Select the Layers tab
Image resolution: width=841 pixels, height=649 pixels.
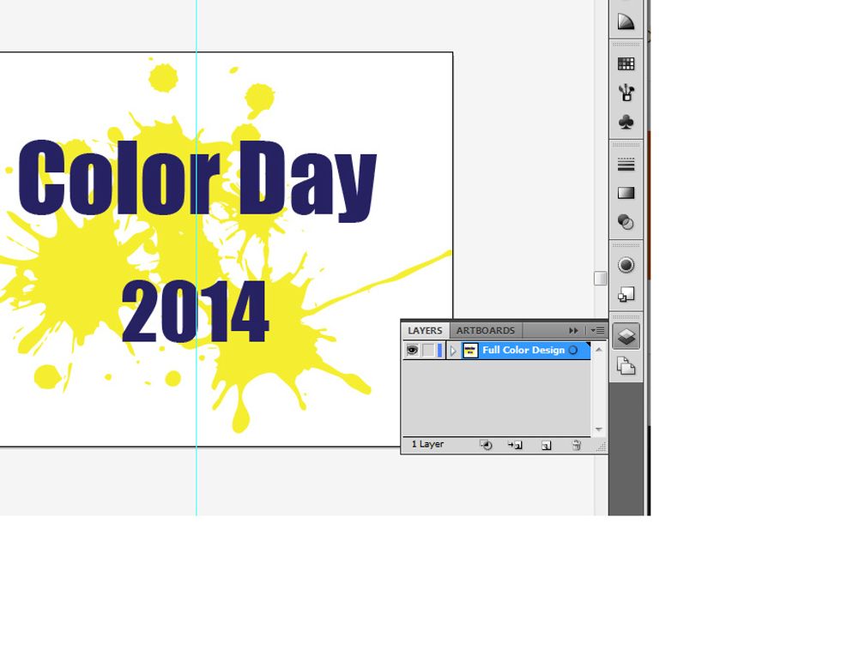click(x=425, y=330)
